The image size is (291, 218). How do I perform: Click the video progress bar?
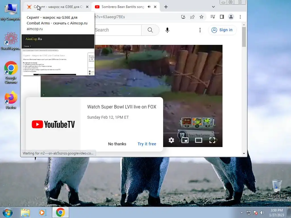click(x=191, y=133)
